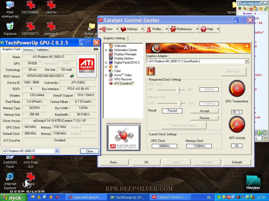Open the Graphics Adapter dropdown

[247, 61]
